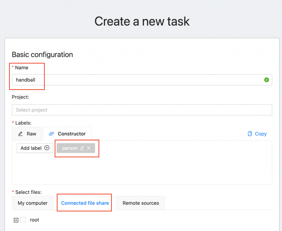Open the Remote sources tab
Image resolution: width=282 pixels, height=231 pixels.
pos(141,203)
